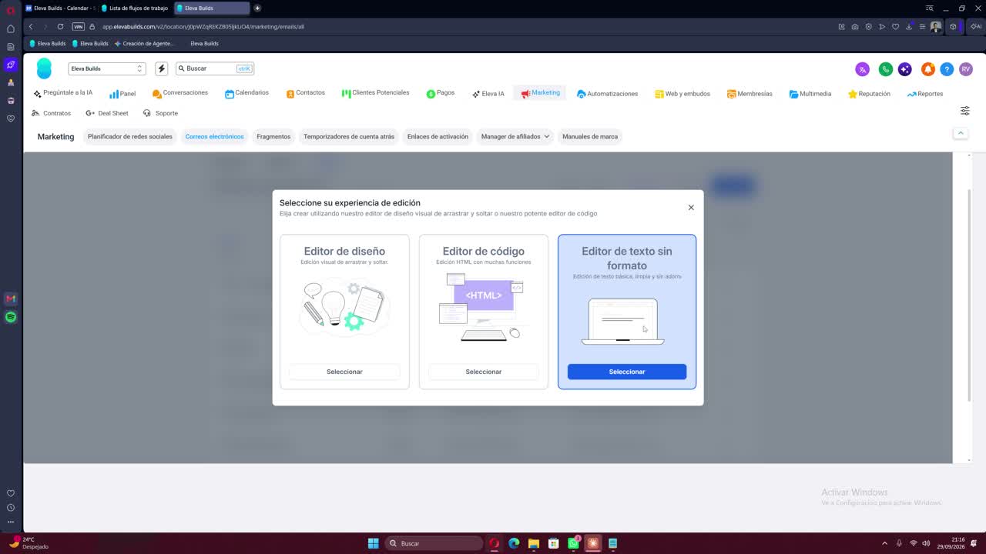Open File Explorer from the taskbar
The width and height of the screenshot is (986, 554).
tap(533, 543)
